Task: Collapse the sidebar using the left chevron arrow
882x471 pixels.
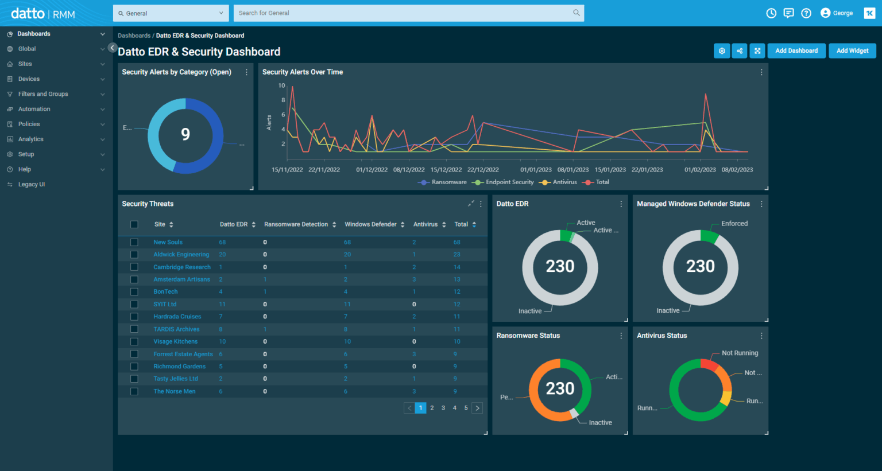Action: coord(112,47)
